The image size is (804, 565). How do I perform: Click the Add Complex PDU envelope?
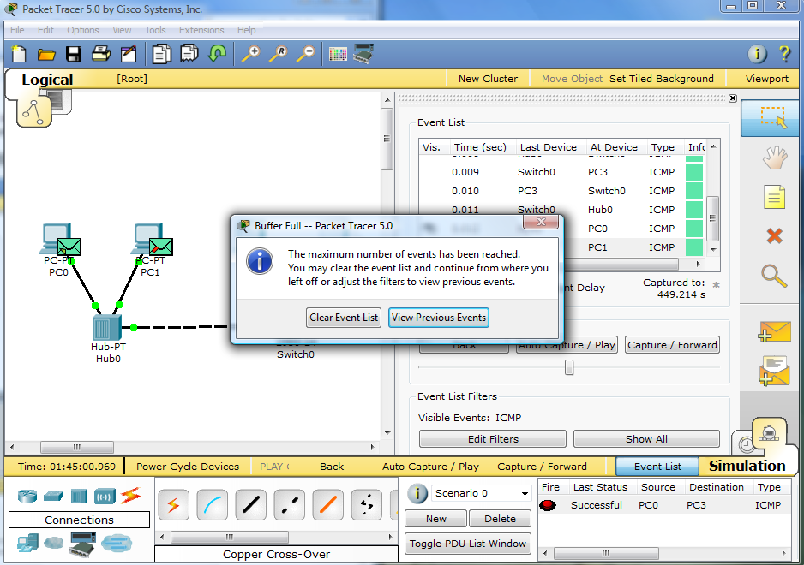click(774, 371)
